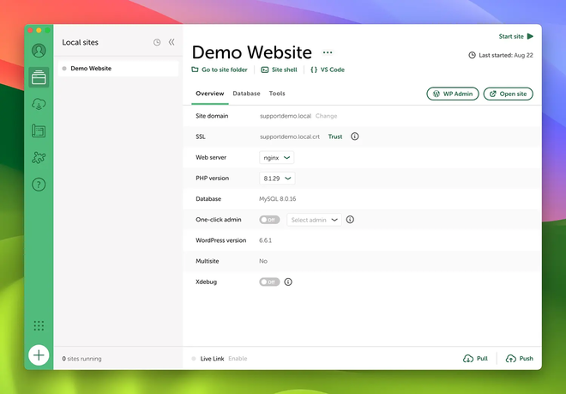Click the WP Admin button
566x394 pixels.
(x=453, y=94)
